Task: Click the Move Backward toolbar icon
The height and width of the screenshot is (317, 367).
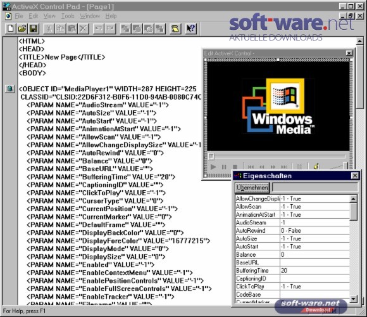Action: (x=149, y=29)
